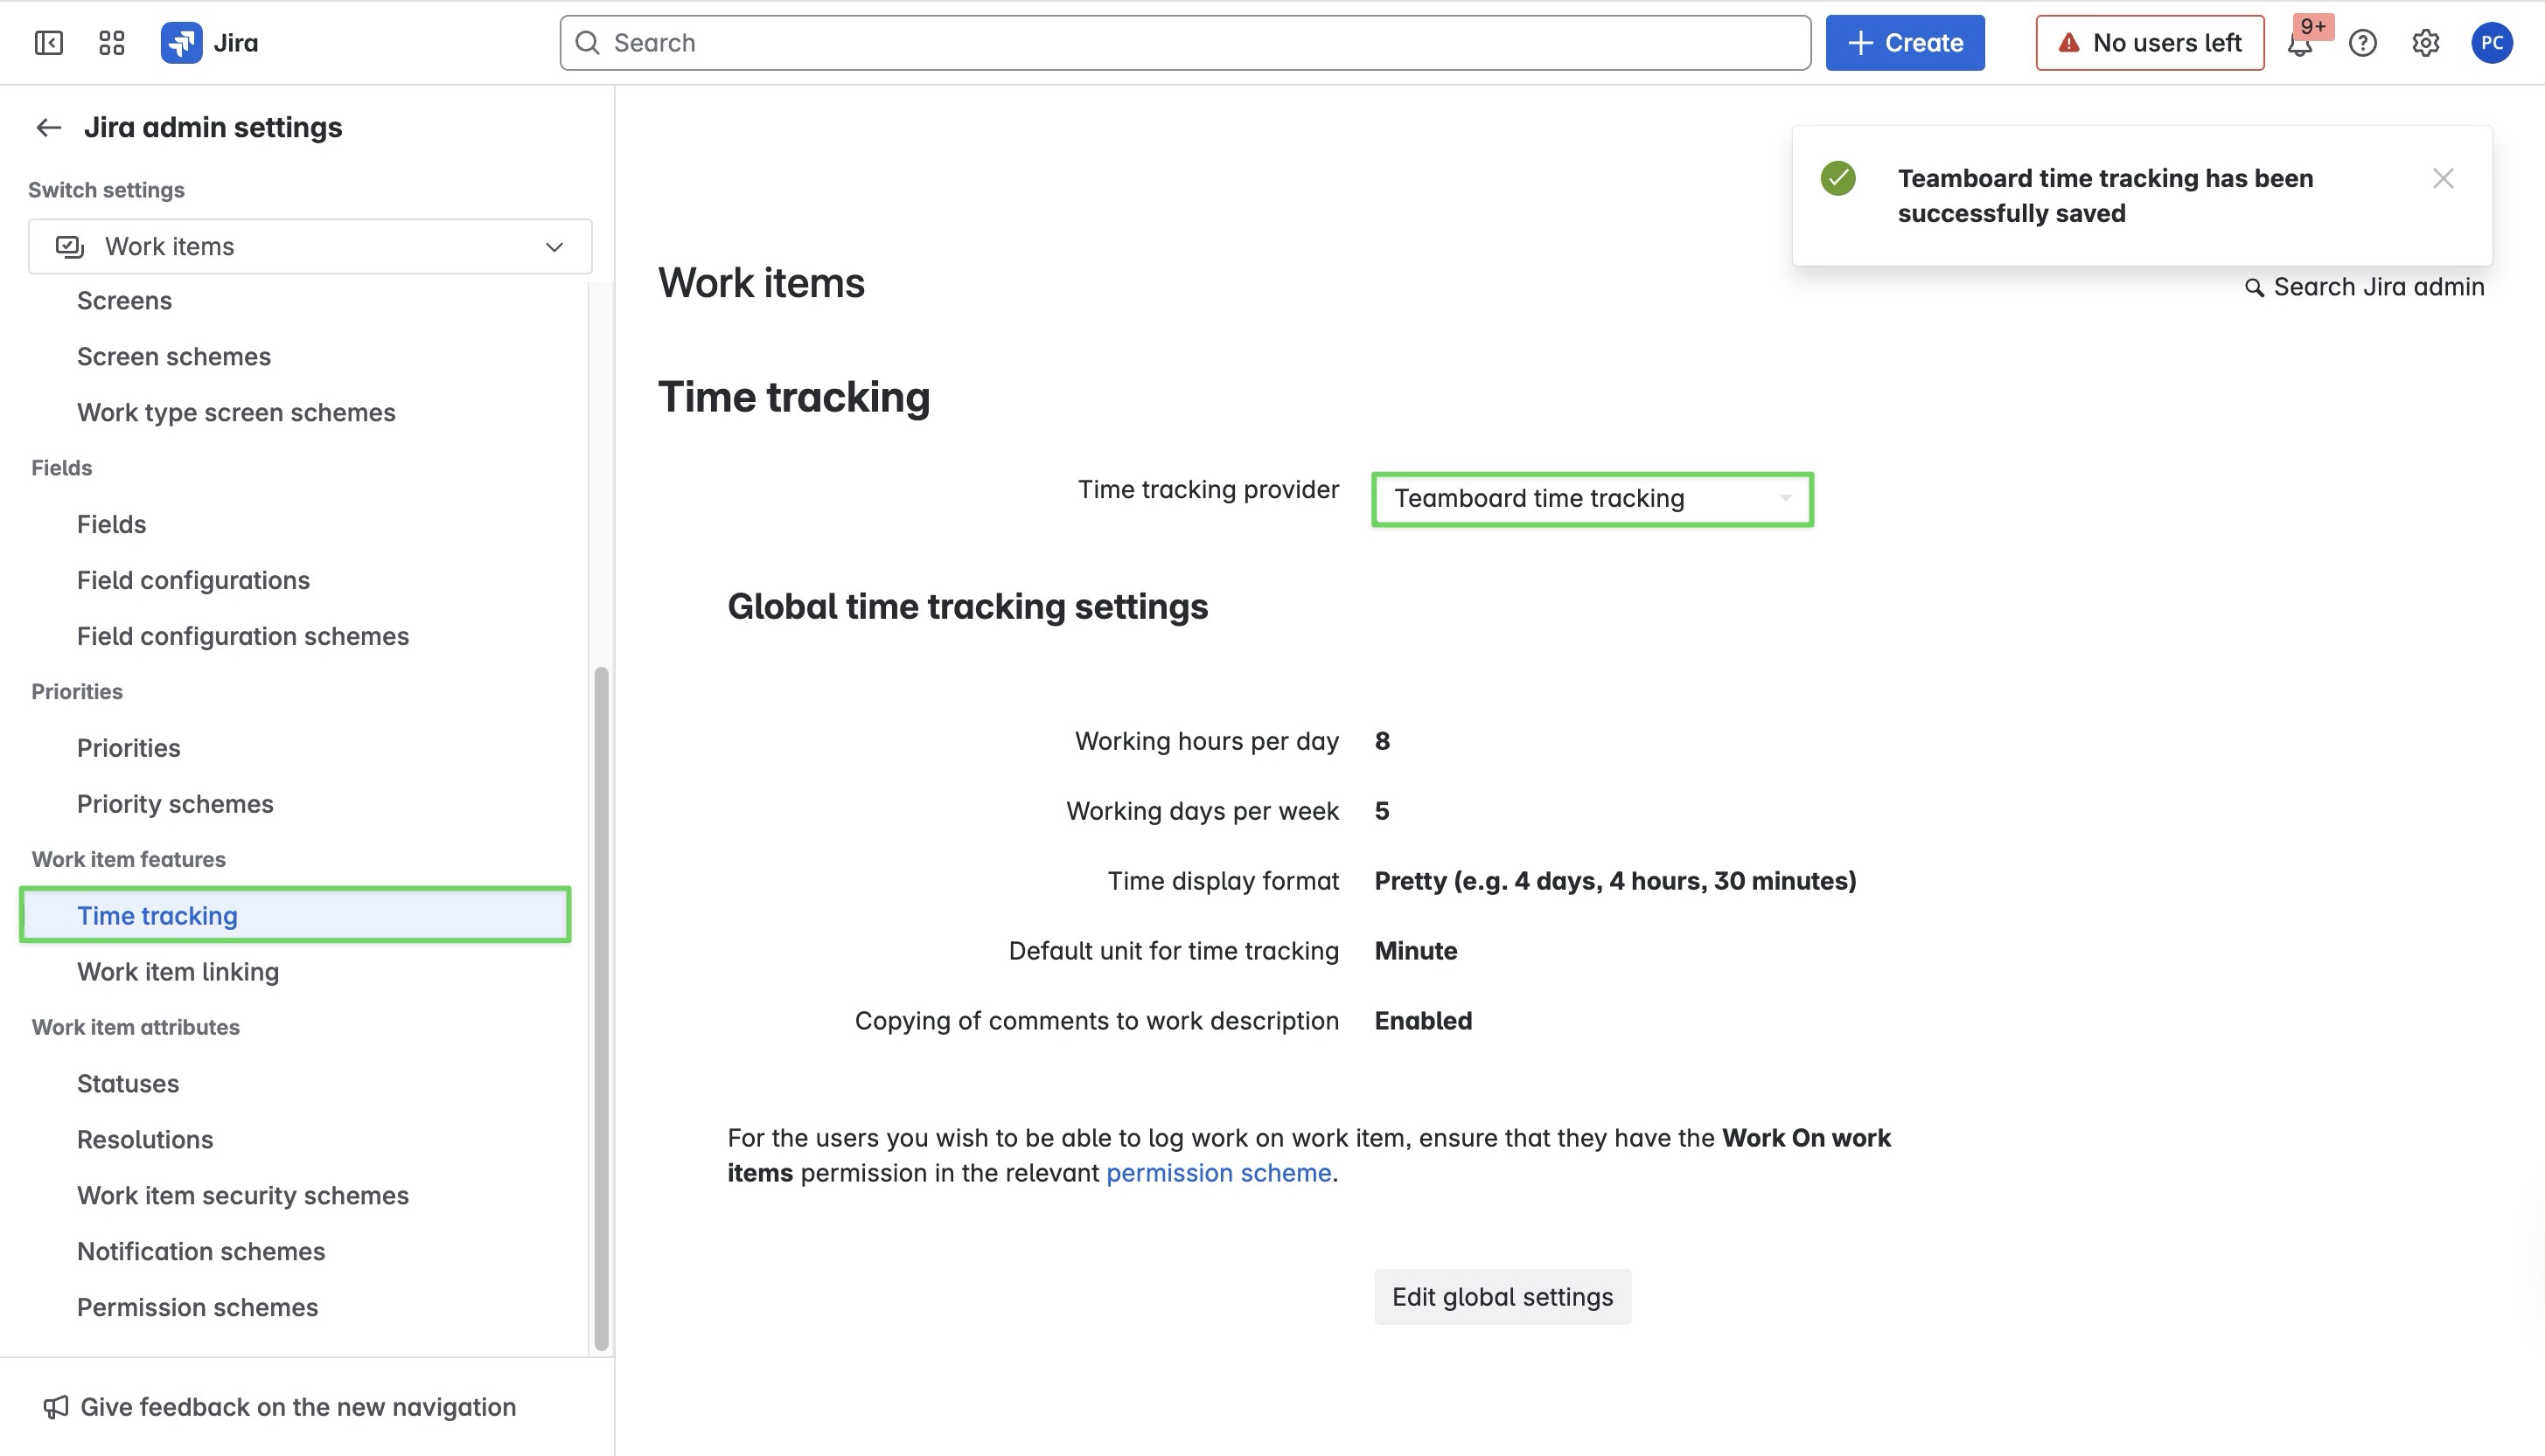Follow the permission scheme link

pyautogui.click(x=1217, y=1173)
